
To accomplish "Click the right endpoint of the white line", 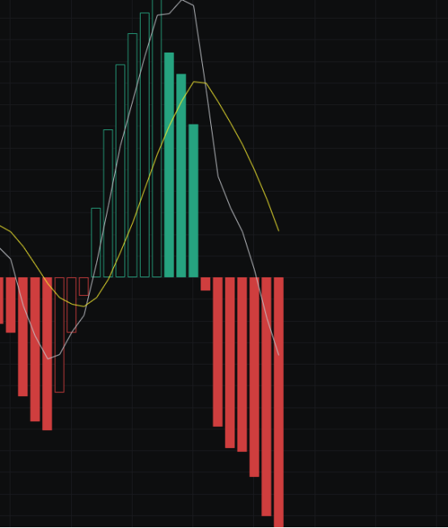I will pos(278,355).
